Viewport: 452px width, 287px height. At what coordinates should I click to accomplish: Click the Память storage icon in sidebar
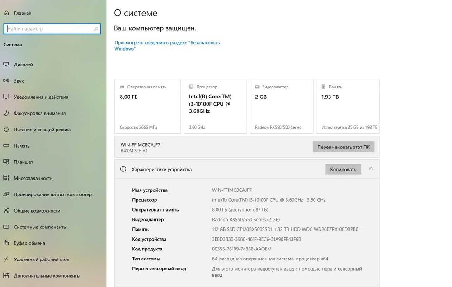[x=6, y=146]
